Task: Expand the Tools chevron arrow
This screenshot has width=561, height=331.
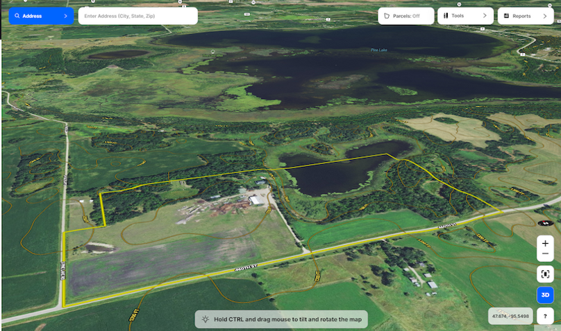Action: (x=485, y=15)
